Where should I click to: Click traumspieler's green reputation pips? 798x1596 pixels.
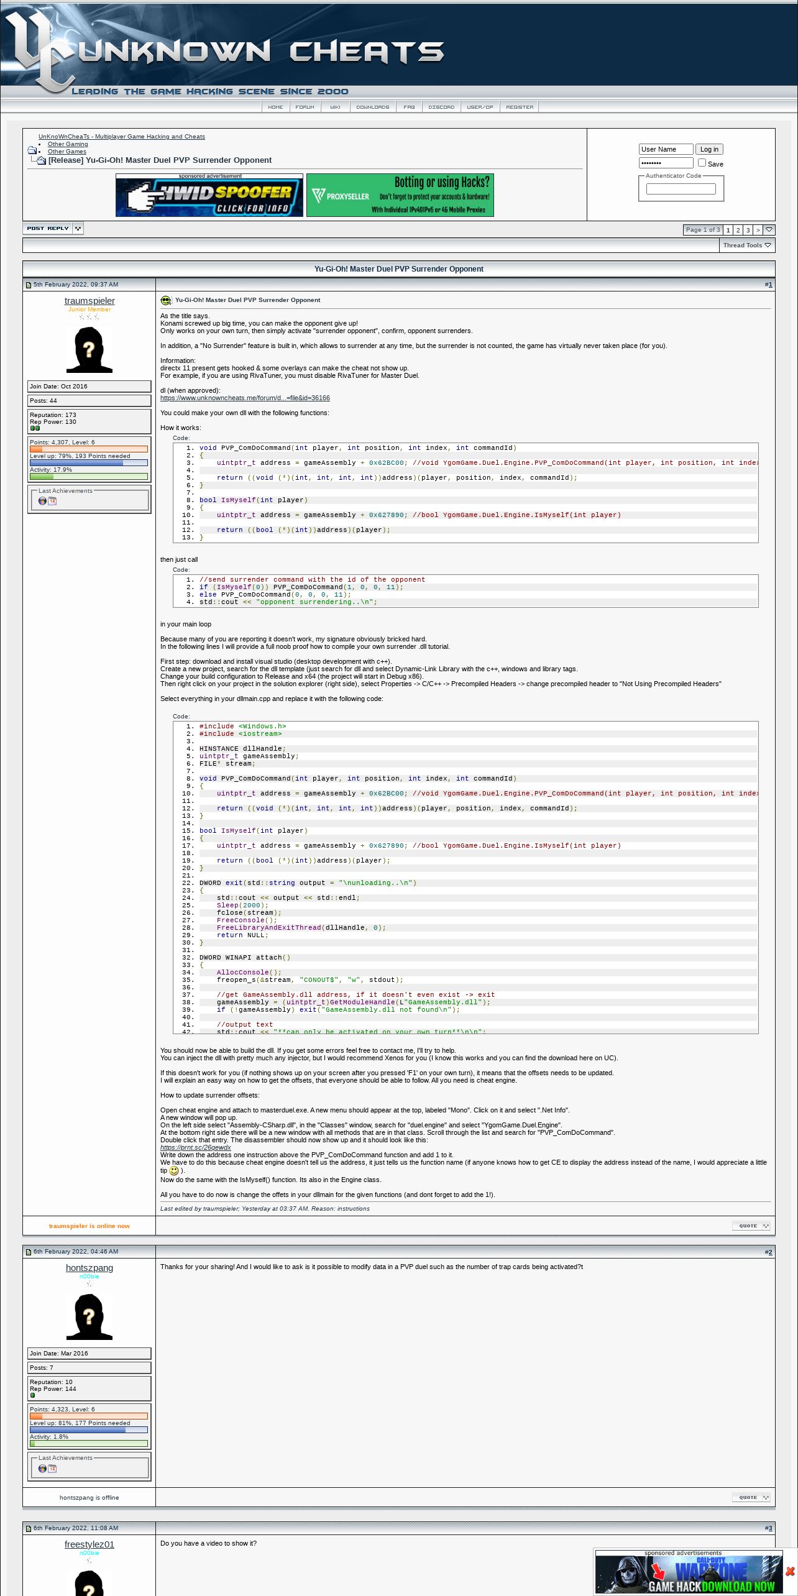coord(35,428)
